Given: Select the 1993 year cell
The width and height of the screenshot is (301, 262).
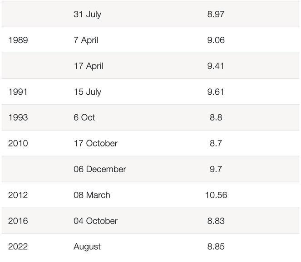Looking at the screenshot, I should [18, 117].
